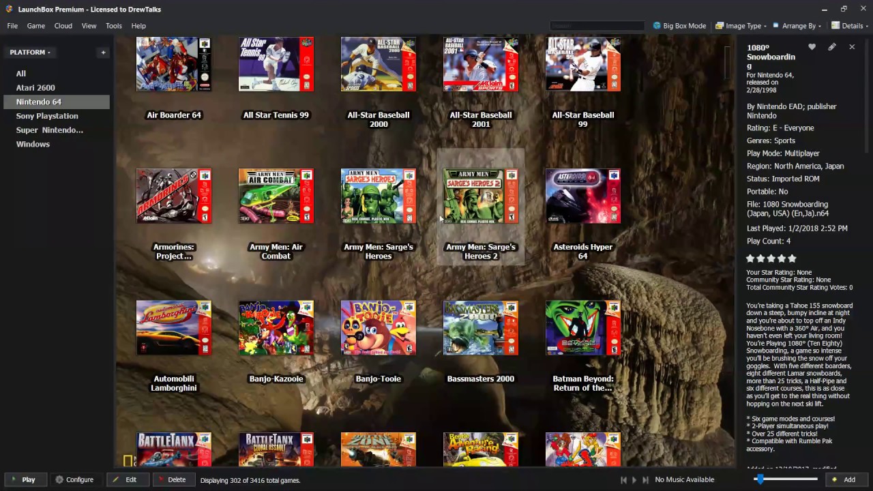Viewport: 873px width, 491px height.
Task: Open the View menu
Action: click(89, 26)
